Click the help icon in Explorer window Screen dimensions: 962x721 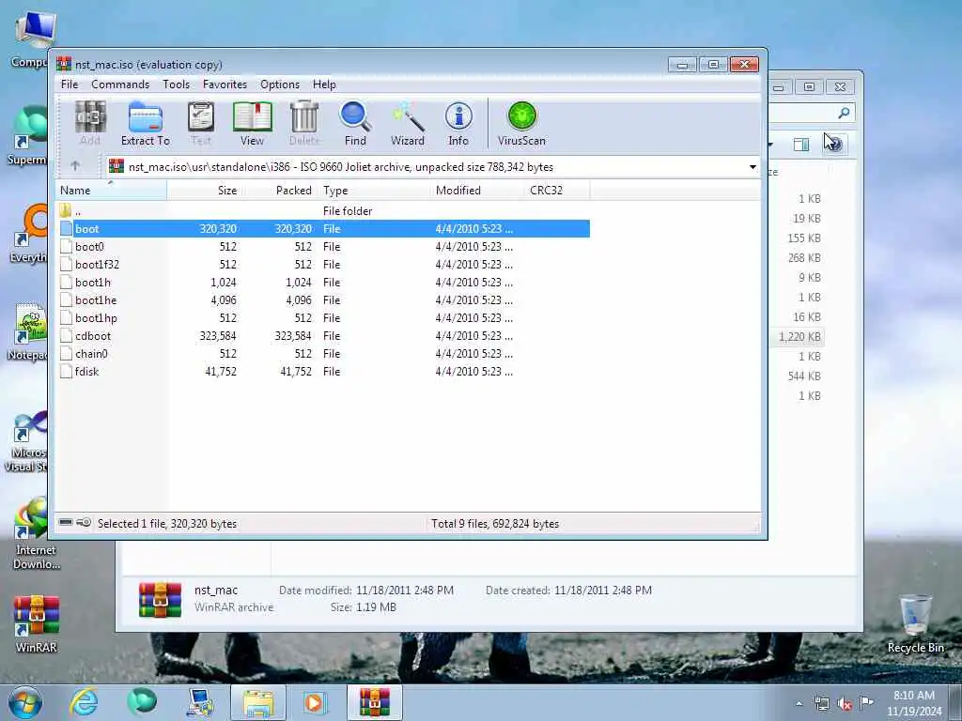pos(834,145)
